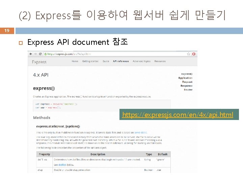Click the browser forward arrow icon
The height and width of the screenshot is (182, 243).
(35, 54)
